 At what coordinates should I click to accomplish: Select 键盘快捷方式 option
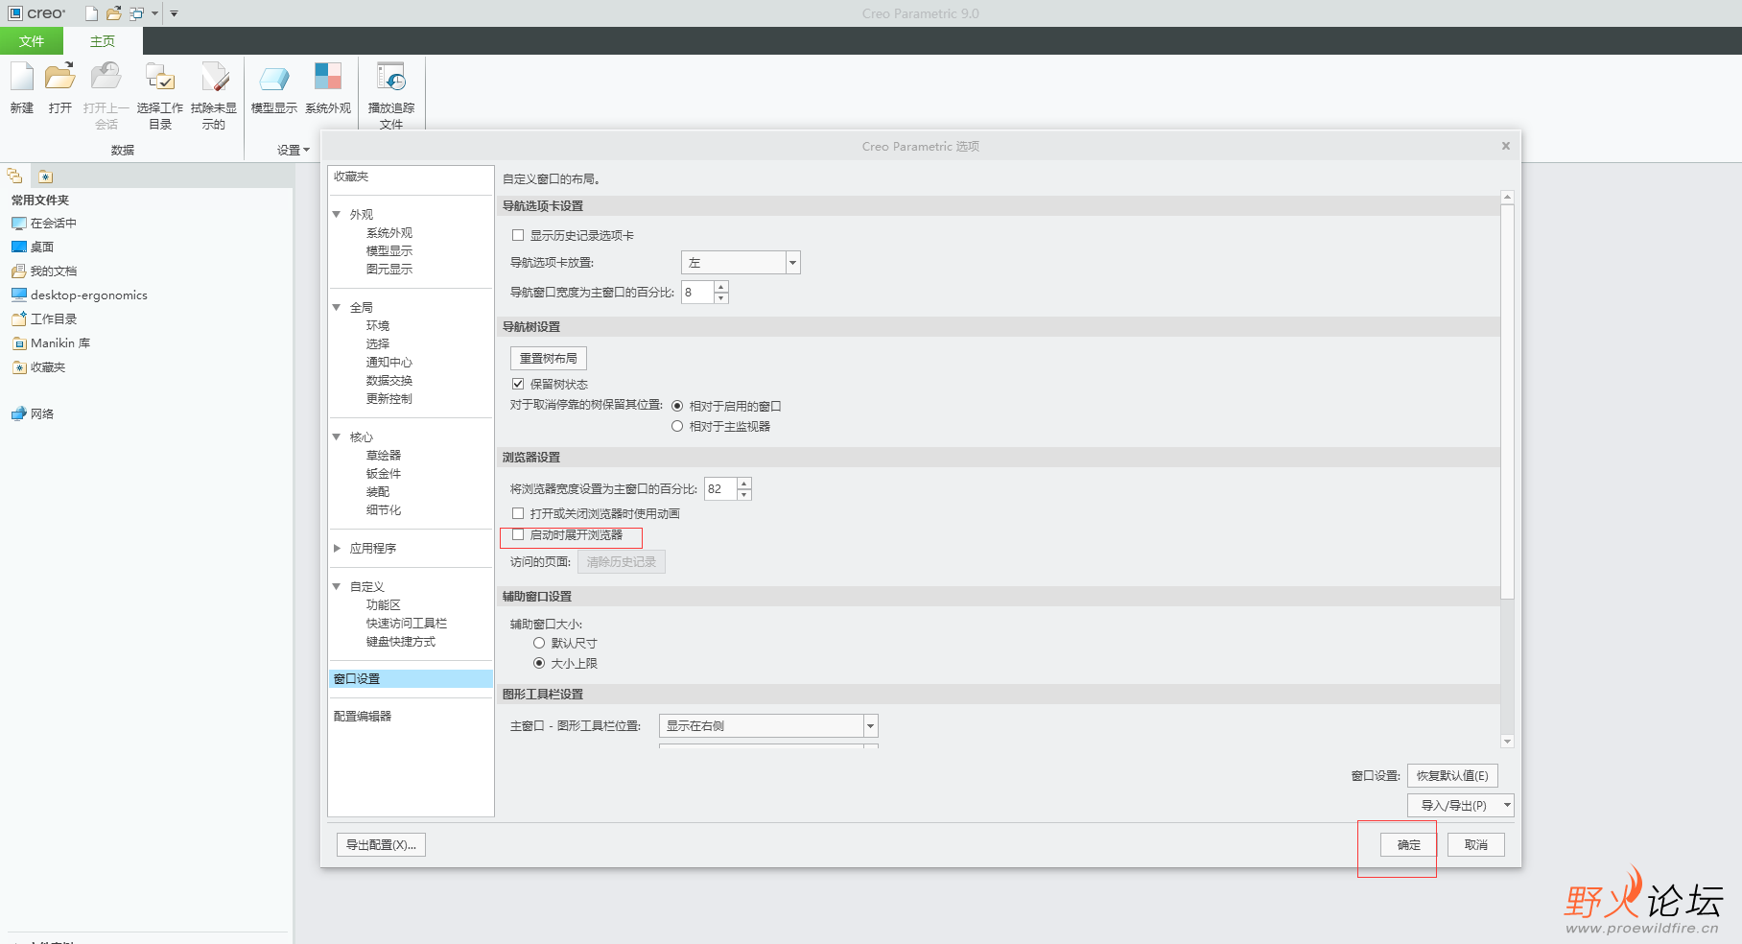coord(401,641)
